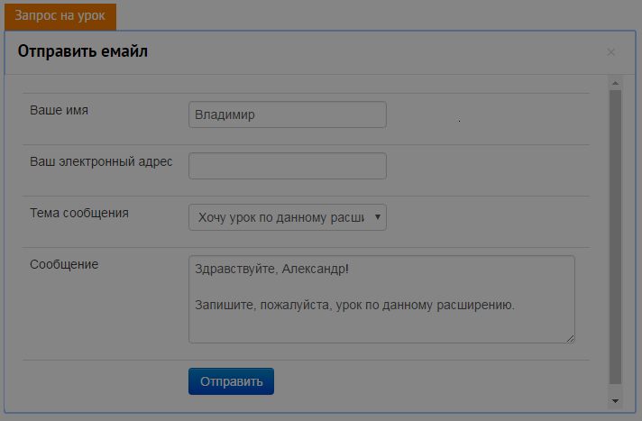Screen dimensions: 642x421
Task: Close the Отправить емайл dialog with X
Action: tap(610, 52)
